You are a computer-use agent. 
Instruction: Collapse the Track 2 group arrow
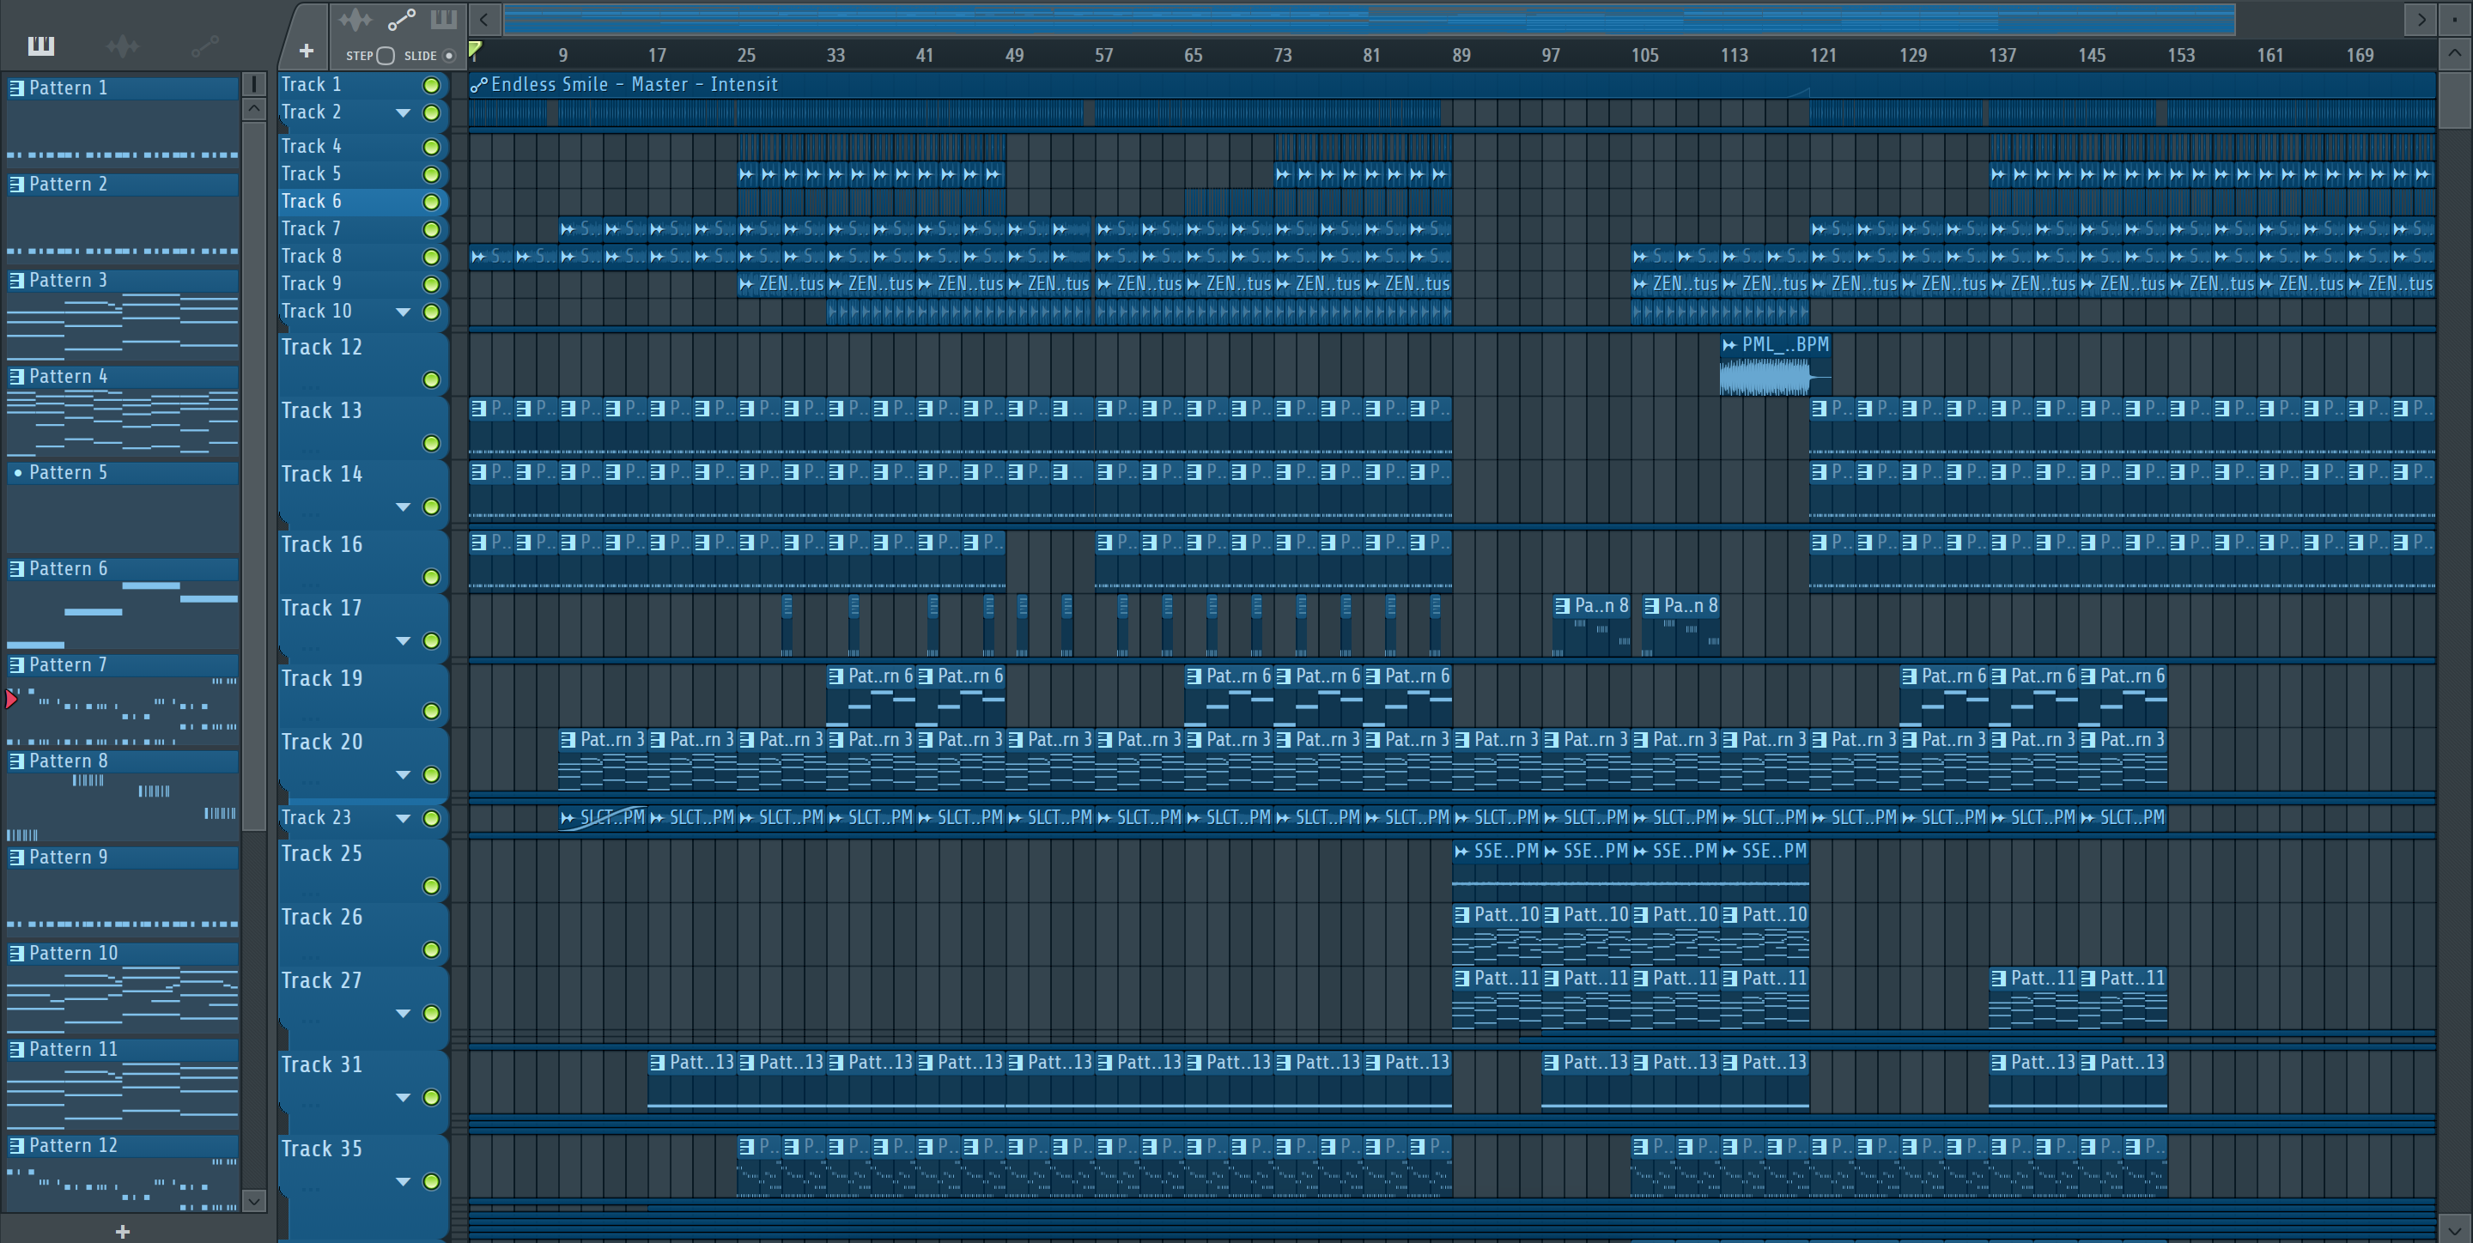(404, 113)
